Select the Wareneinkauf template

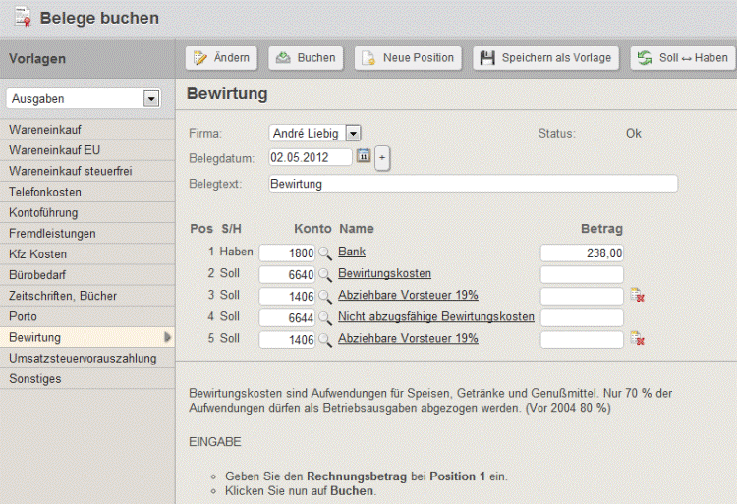[87, 130]
